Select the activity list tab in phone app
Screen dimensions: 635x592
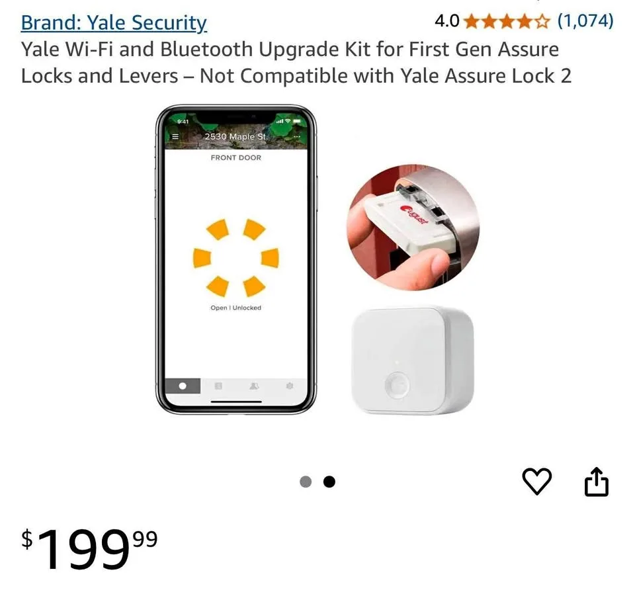coord(218,386)
